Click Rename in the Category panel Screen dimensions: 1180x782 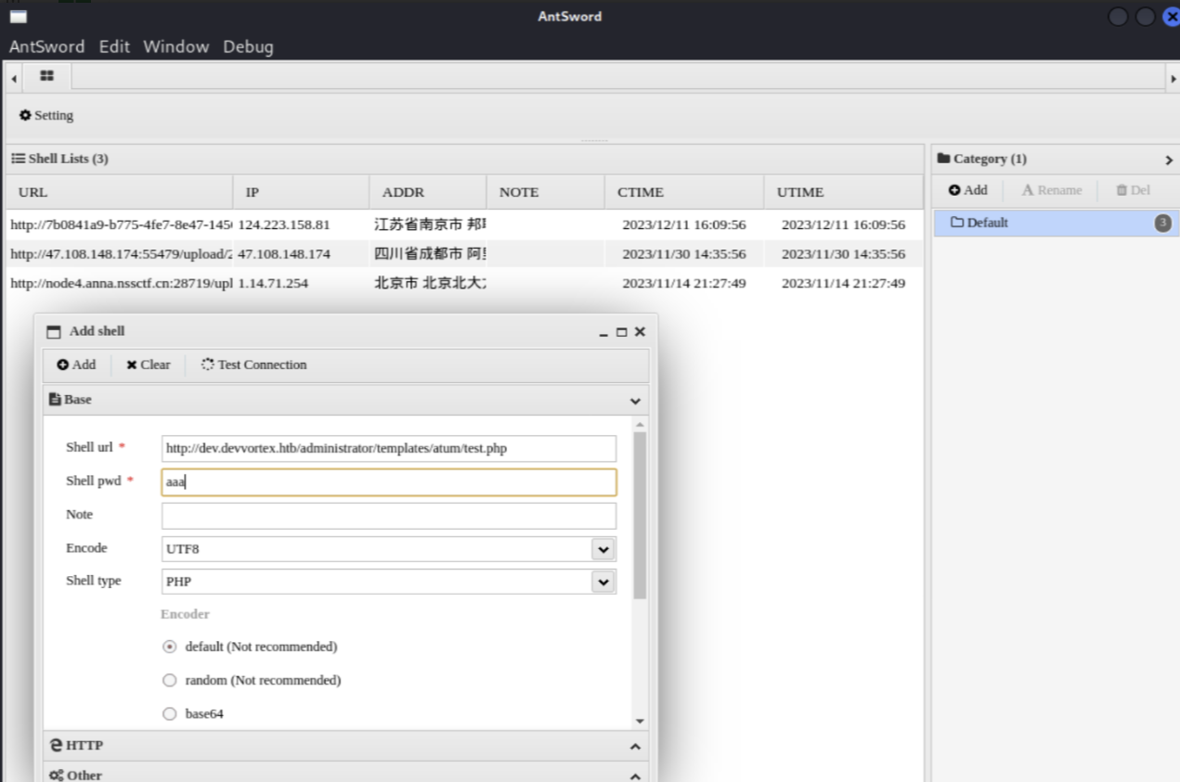tap(1051, 190)
